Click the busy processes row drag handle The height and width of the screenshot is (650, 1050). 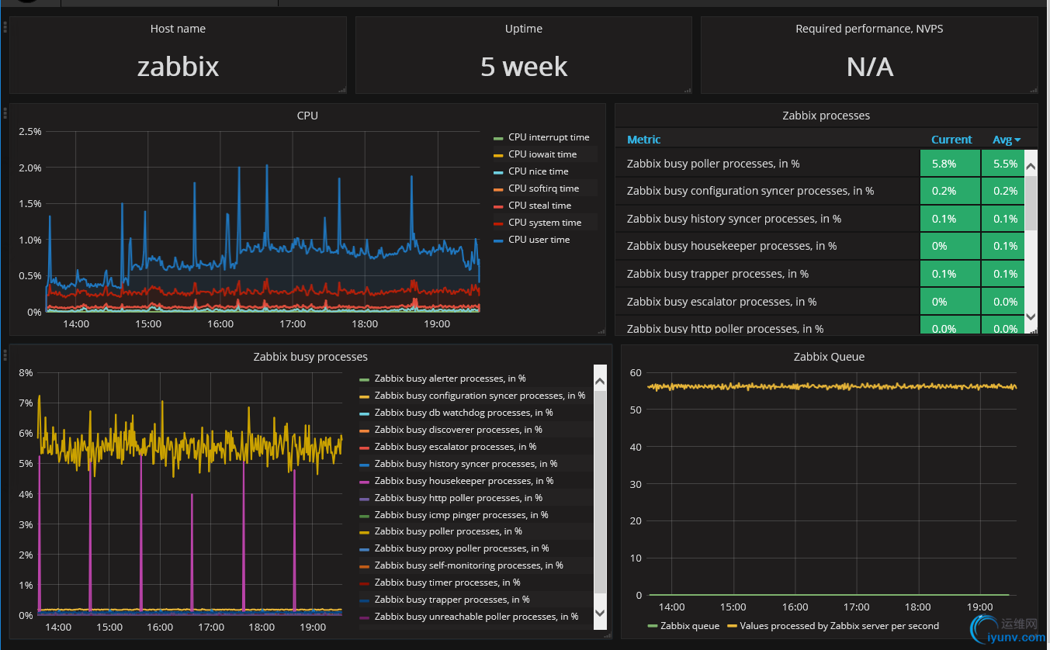[5, 355]
